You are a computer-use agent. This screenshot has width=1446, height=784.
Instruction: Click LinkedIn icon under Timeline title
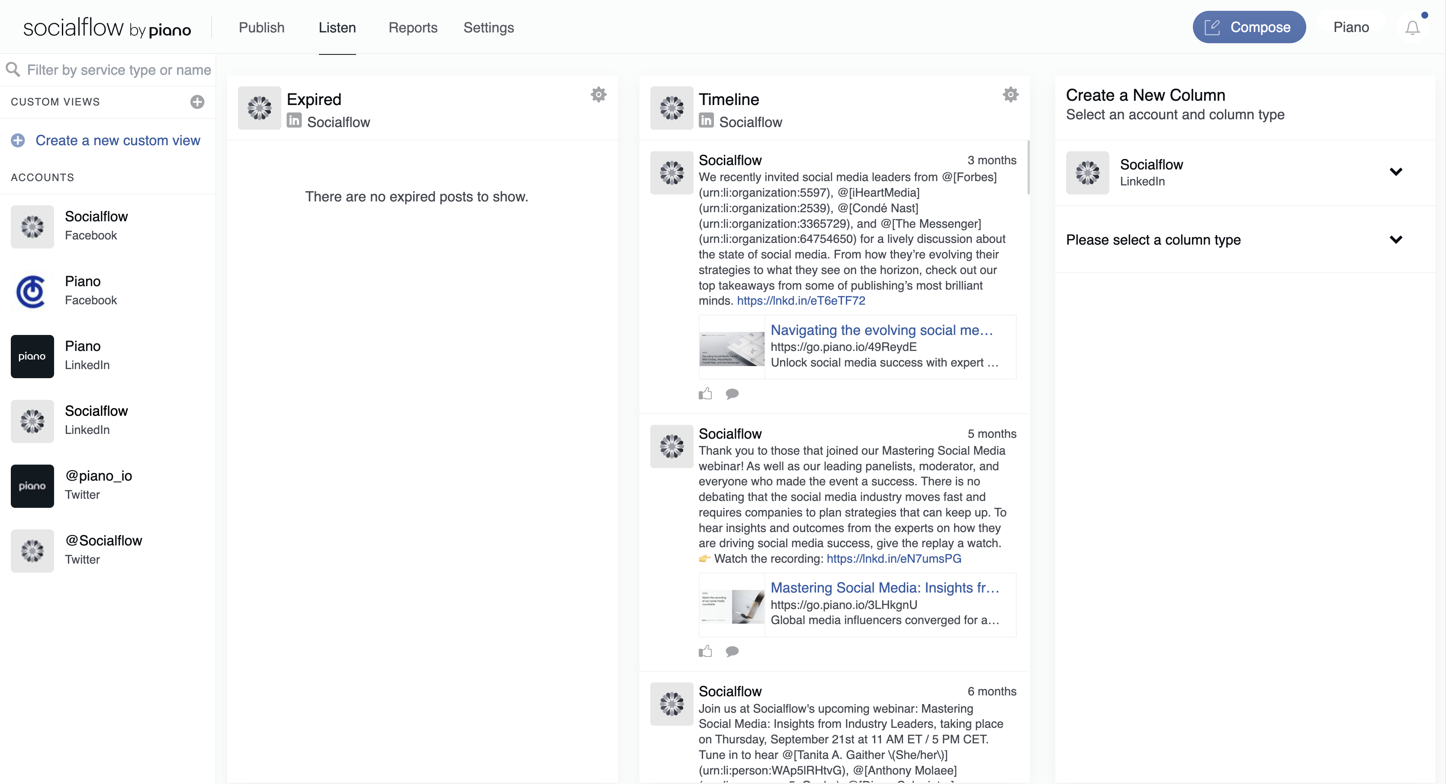[x=706, y=121]
